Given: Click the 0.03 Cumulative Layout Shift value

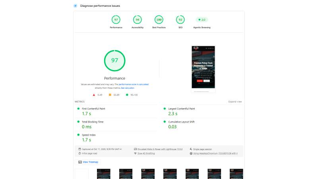Looking at the screenshot, I should (x=173, y=127).
